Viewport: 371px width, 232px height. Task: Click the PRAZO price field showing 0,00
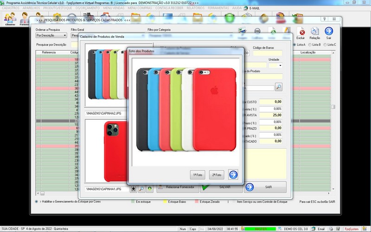271,128
